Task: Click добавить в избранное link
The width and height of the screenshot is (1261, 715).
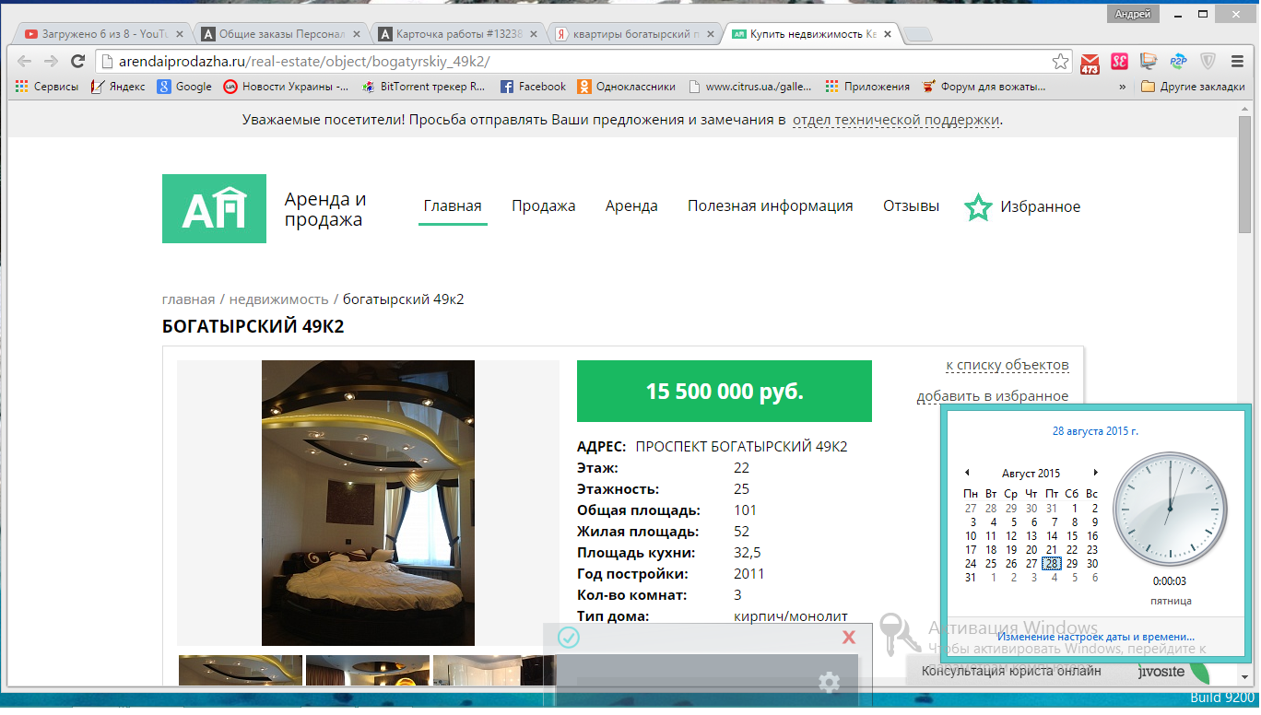Action: click(993, 396)
